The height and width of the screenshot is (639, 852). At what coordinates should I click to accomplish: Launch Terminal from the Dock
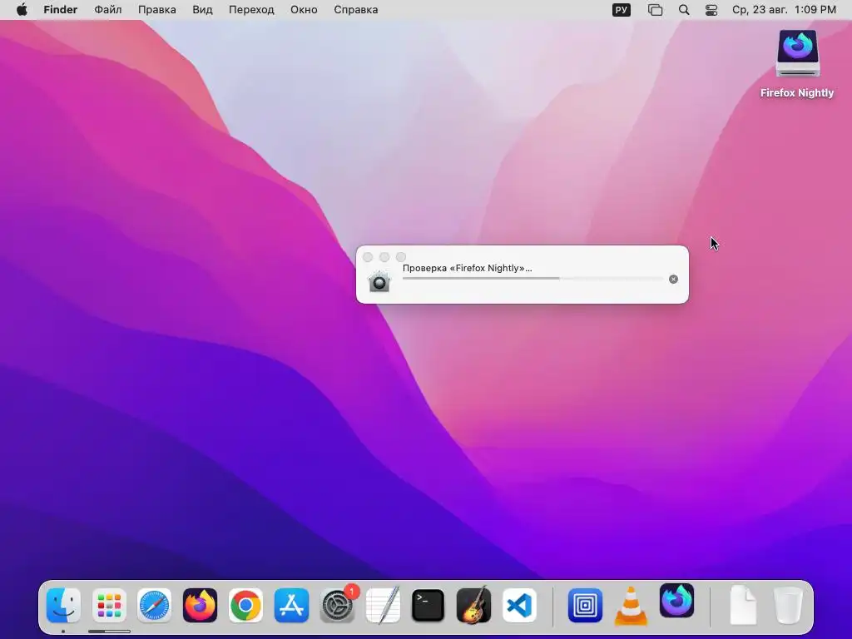pos(428,605)
